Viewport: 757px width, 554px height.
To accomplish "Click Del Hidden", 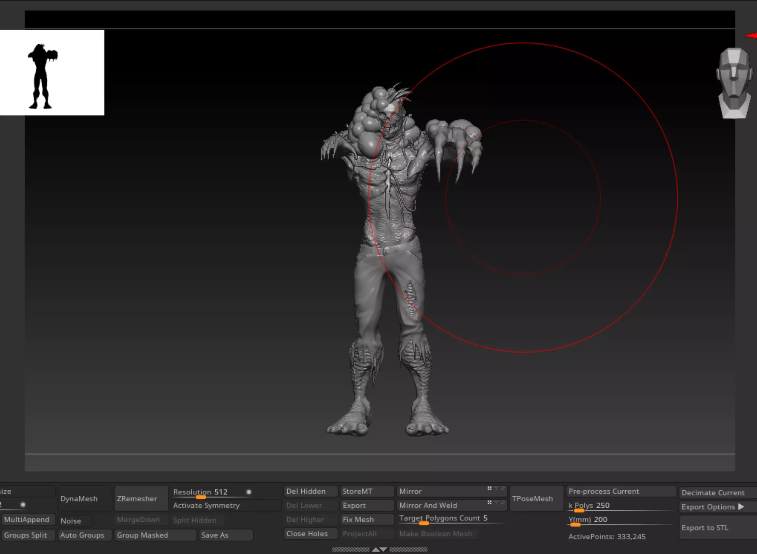I will (x=310, y=491).
